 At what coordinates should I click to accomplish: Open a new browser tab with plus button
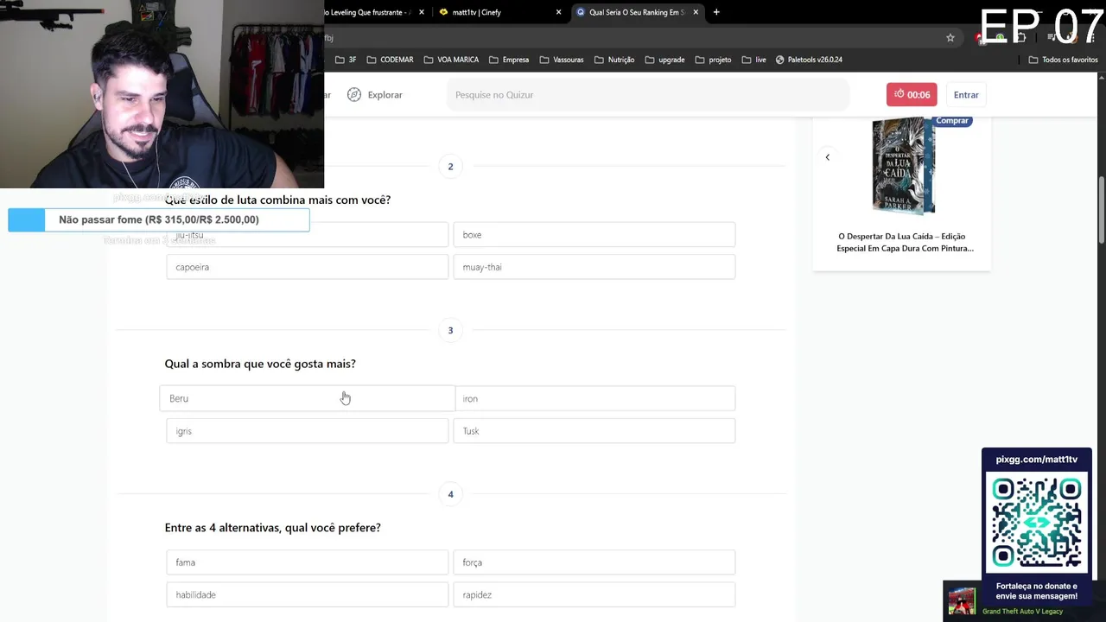[716, 12]
